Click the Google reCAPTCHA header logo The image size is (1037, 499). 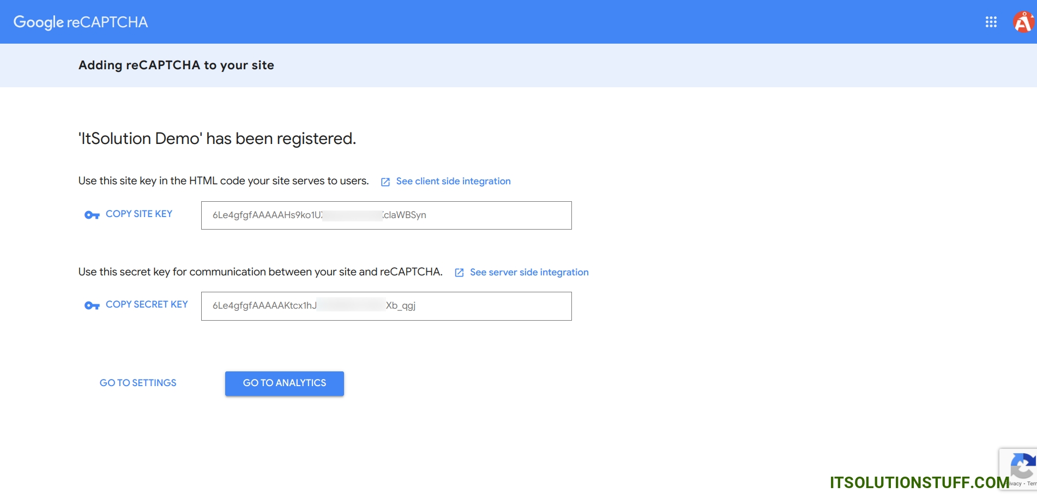(x=81, y=22)
